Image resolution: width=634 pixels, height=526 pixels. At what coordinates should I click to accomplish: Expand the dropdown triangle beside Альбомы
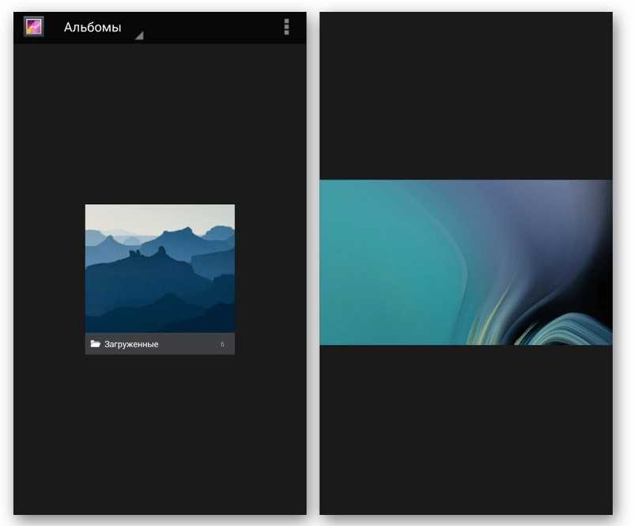[138, 36]
